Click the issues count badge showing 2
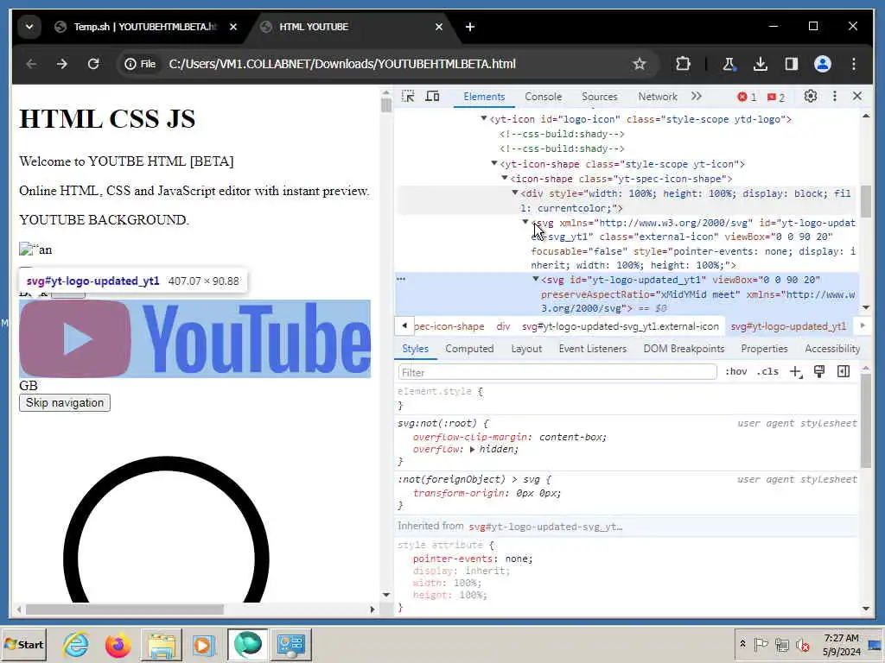 [x=776, y=97]
